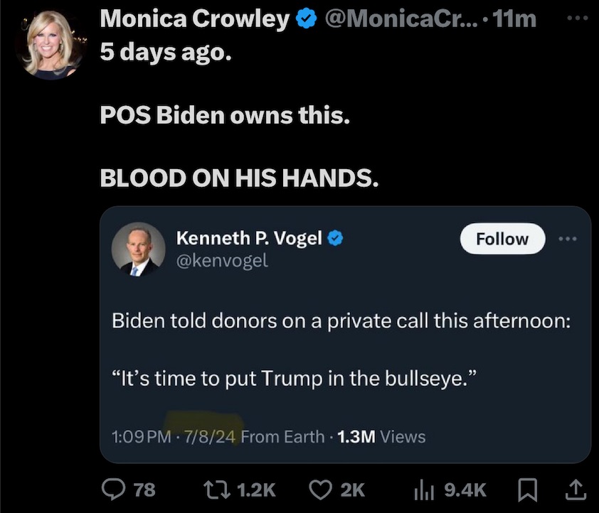The height and width of the screenshot is (513, 599).
Task: Click Kenneth P. Vogel's verified badge
Action: [336, 239]
